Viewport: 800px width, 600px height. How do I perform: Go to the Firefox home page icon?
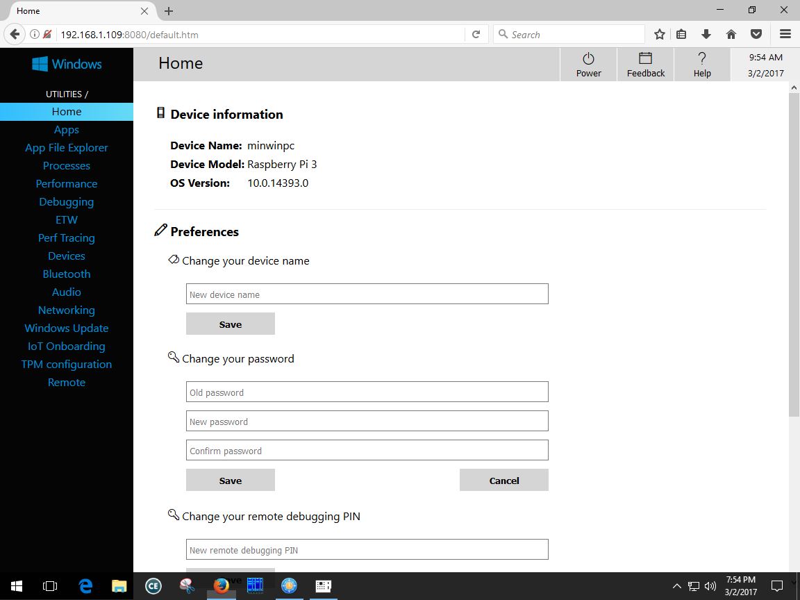[731, 34]
